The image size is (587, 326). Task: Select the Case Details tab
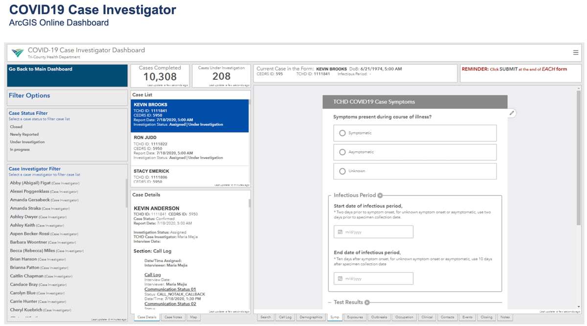pyautogui.click(x=147, y=317)
